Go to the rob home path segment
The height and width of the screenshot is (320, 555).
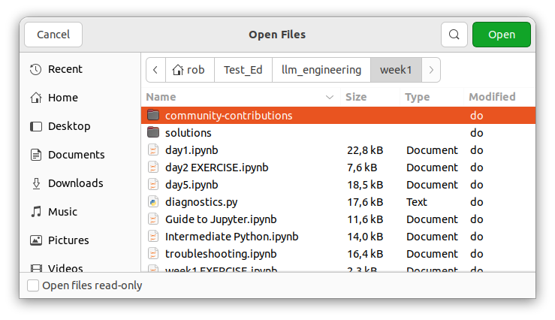click(x=189, y=70)
